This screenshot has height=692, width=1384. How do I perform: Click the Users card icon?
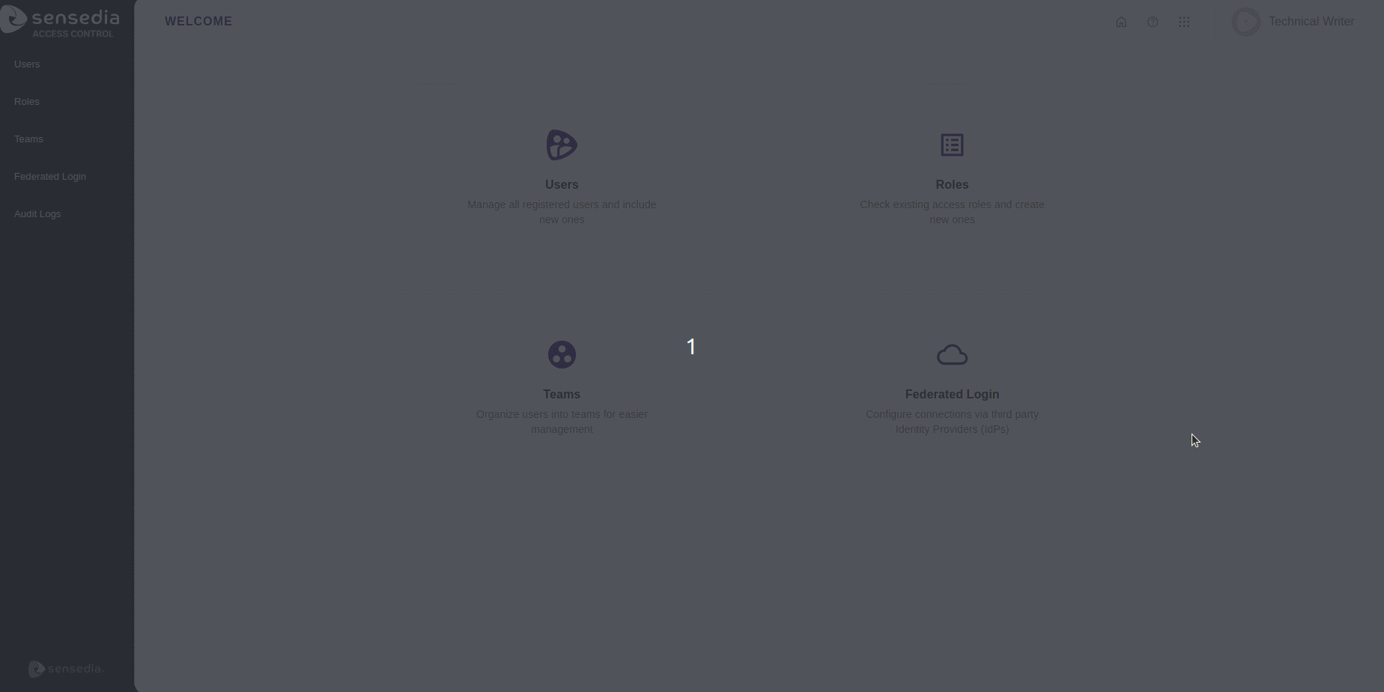pos(562,145)
